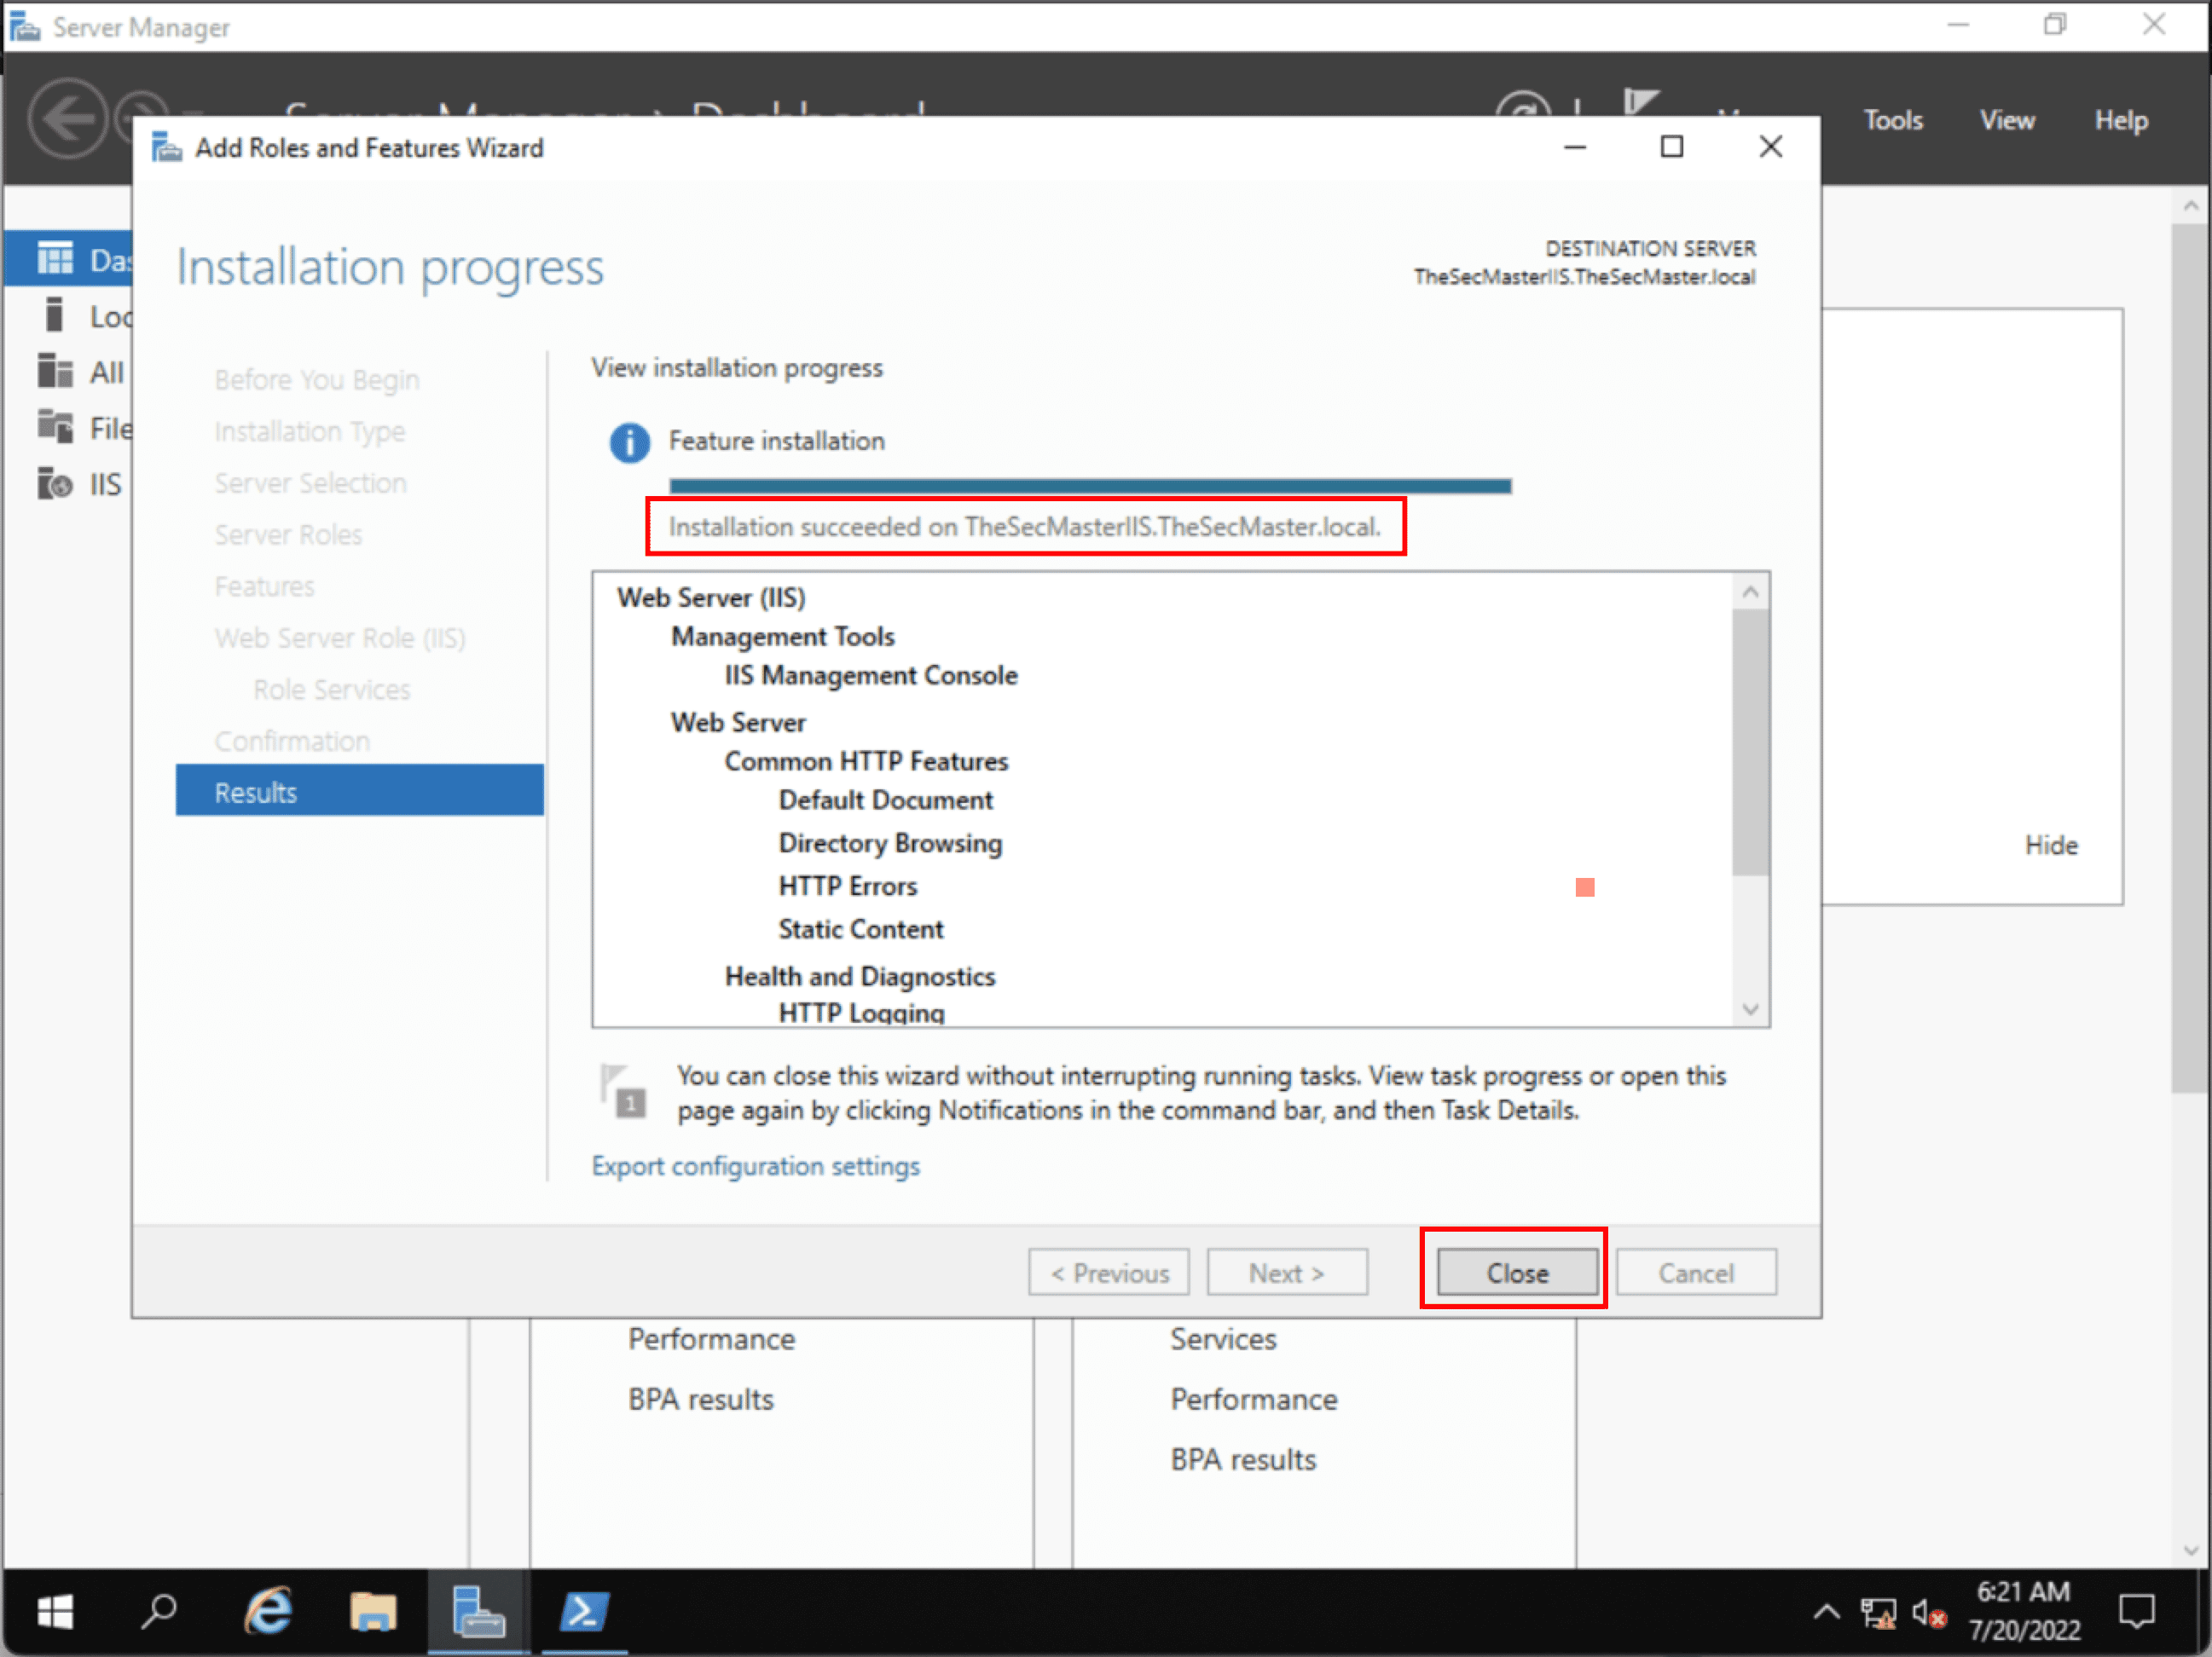
Task: Open PowerShell from the taskbar
Action: click(584, 1611)
